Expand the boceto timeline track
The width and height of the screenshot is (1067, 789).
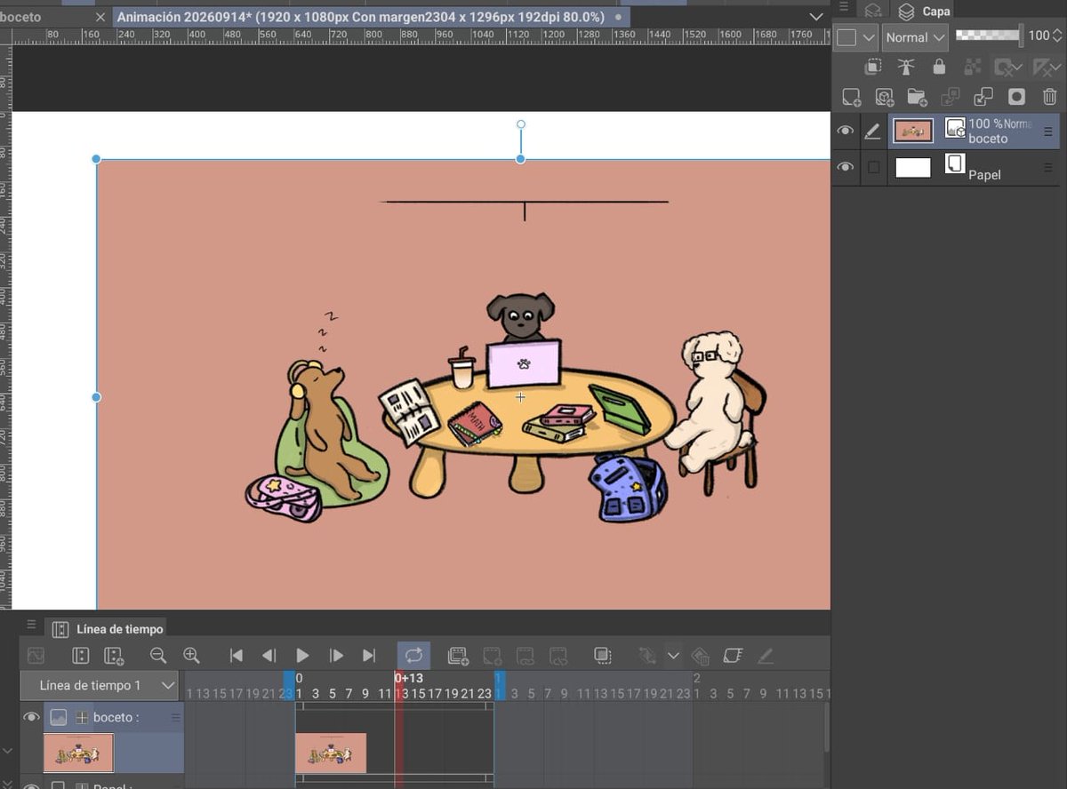[82, 717]
